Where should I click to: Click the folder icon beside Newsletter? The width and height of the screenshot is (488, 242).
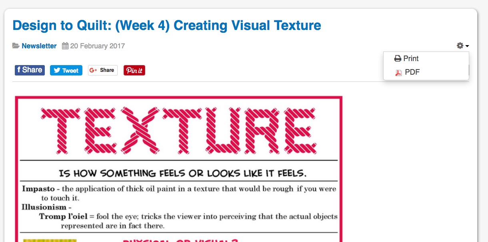coord(15,46)
